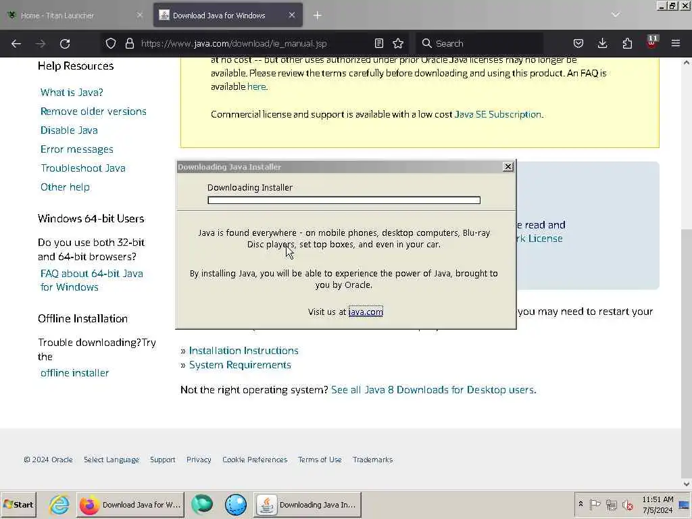Open the What is Java? link
Image resolution: width=692 pixels, height=519 pixels.
[x=72, y=92]
